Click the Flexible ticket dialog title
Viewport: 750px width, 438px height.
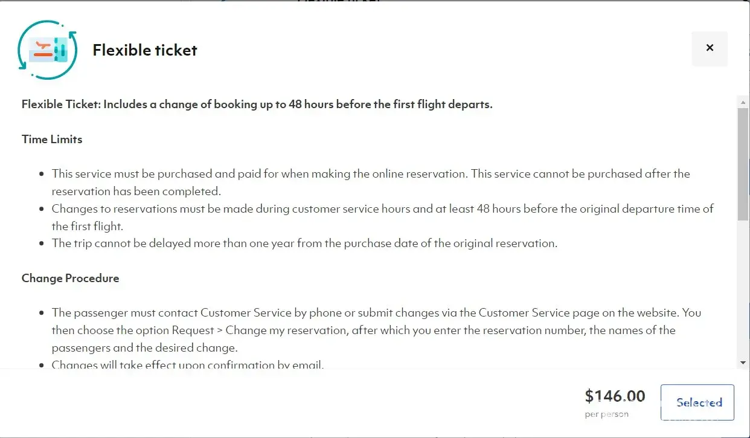[x=145, y=50]
